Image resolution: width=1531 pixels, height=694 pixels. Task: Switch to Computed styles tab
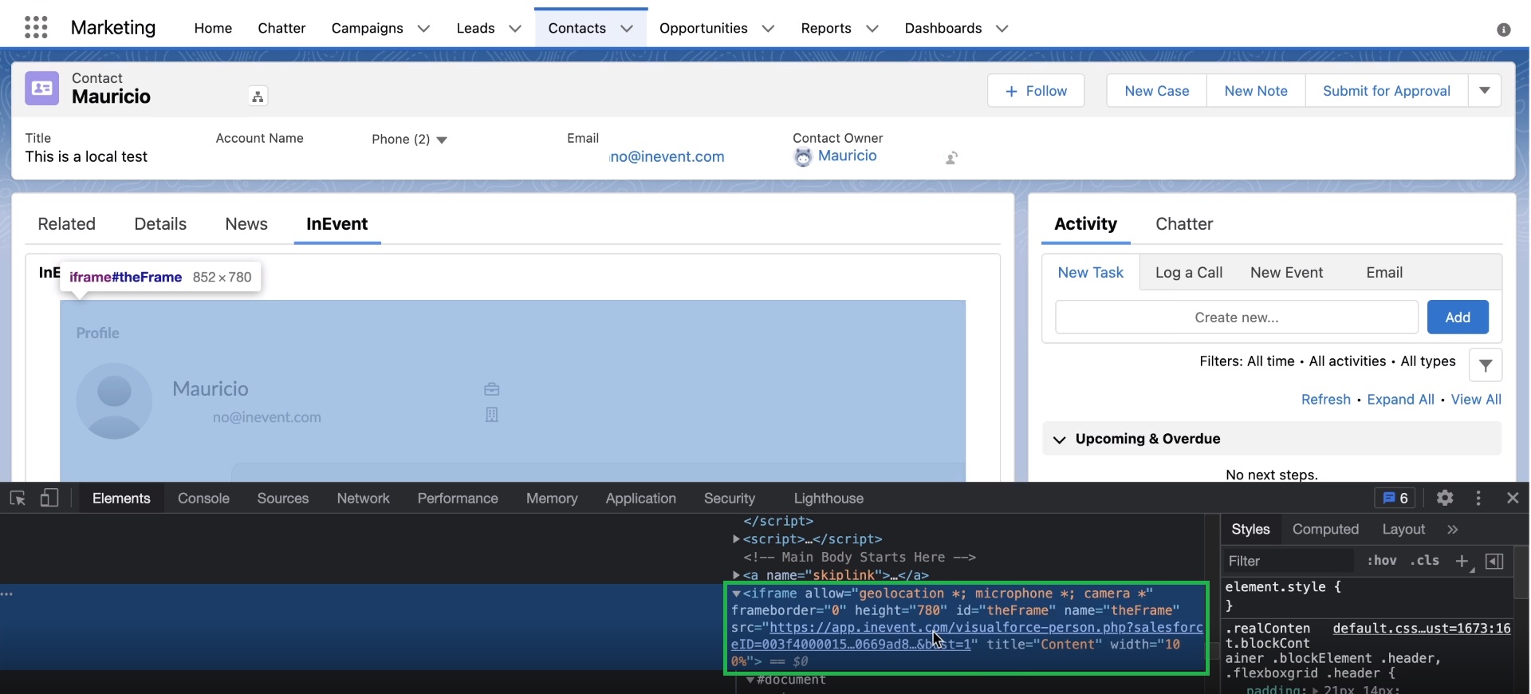click(1325, 530)
